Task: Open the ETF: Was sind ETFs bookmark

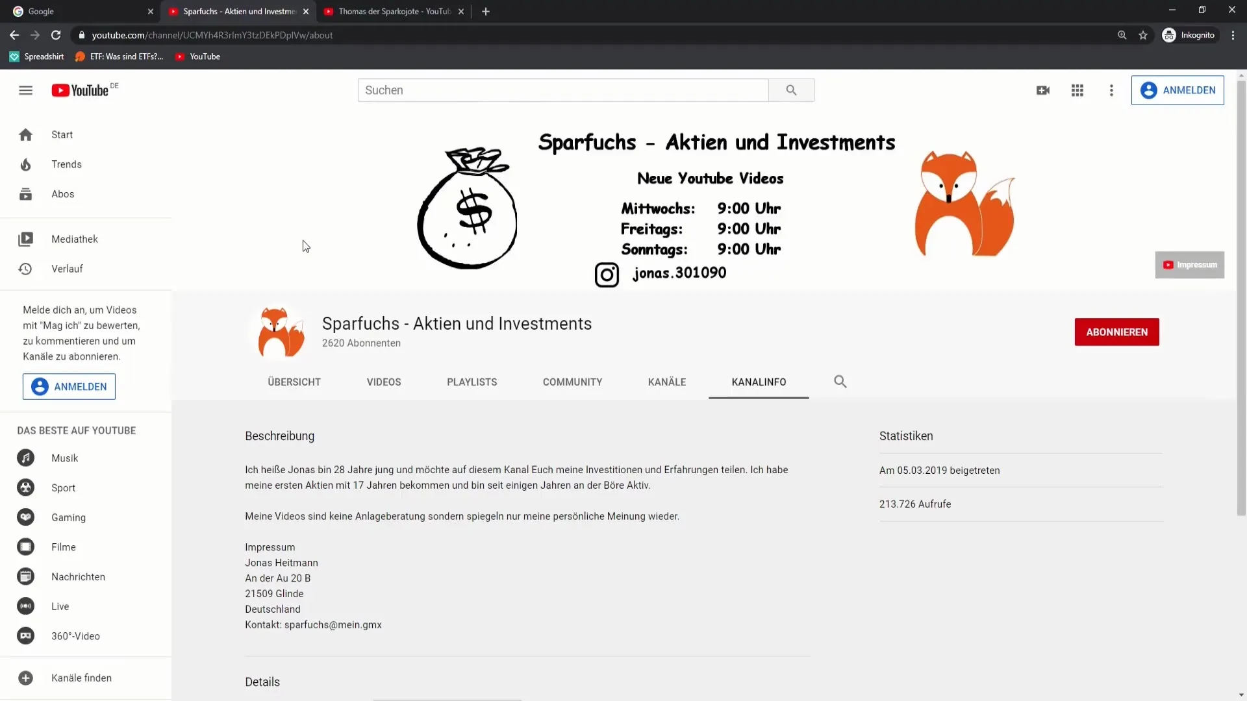Action: click(x=120, y=56)
